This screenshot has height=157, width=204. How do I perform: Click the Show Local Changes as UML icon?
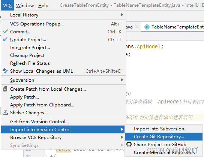5,71
